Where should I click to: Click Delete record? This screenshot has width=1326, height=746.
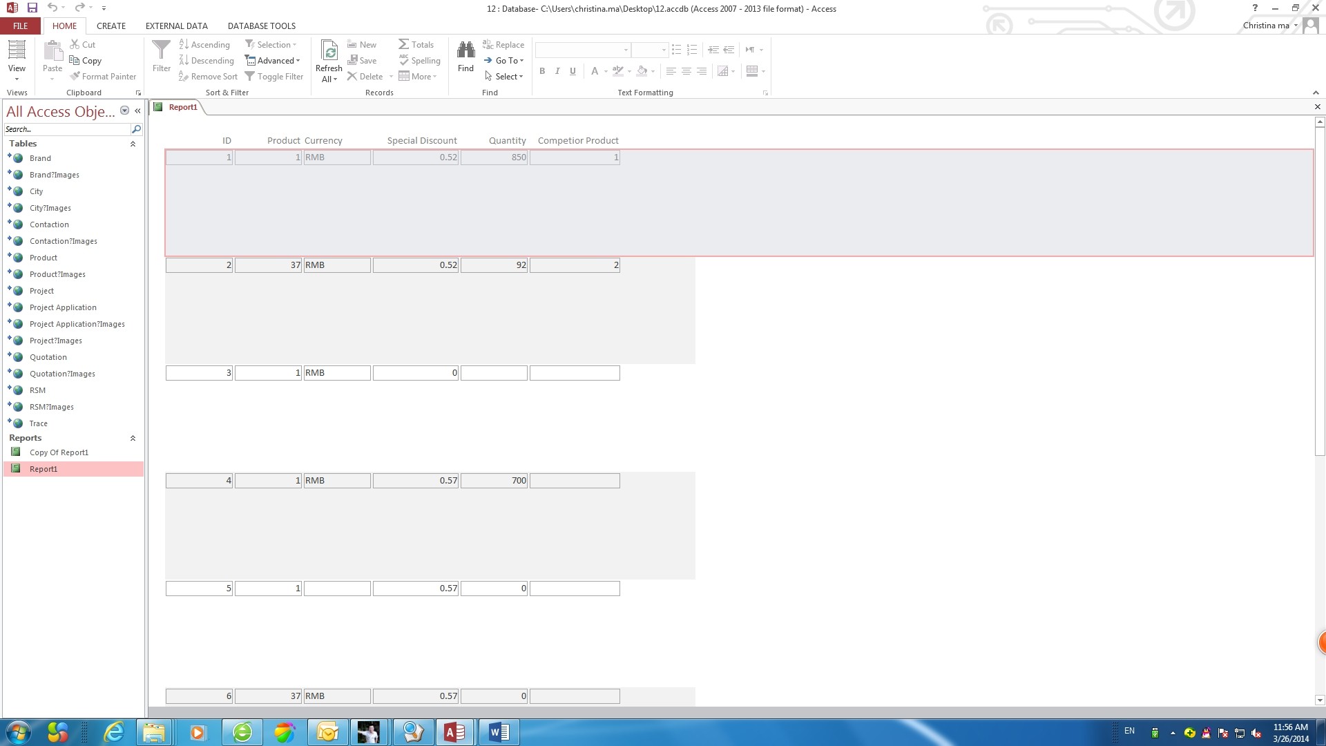[365, 77]
